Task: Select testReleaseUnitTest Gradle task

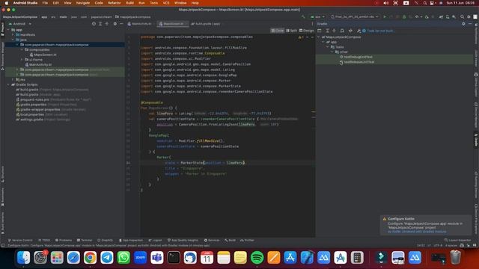Action: (359, 62)
